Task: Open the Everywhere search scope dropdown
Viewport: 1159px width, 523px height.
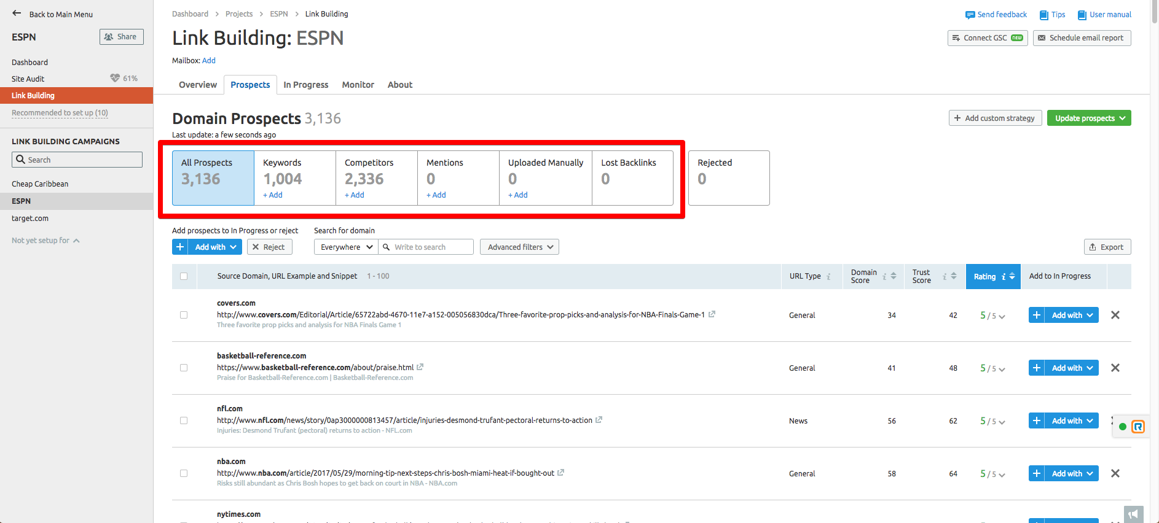Action: (x=347, y=247)
